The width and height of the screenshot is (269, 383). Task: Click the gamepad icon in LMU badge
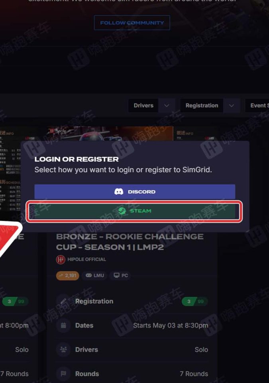(x=88, y=276)
